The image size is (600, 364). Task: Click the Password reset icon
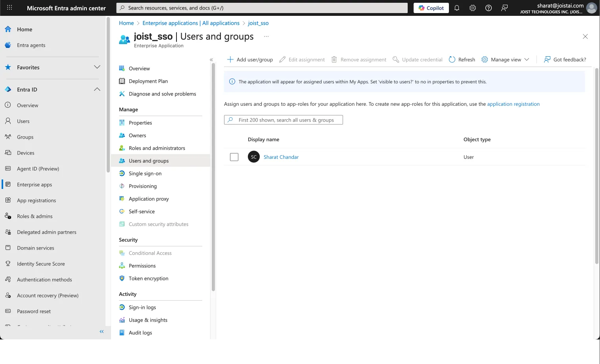pos(8,311)
